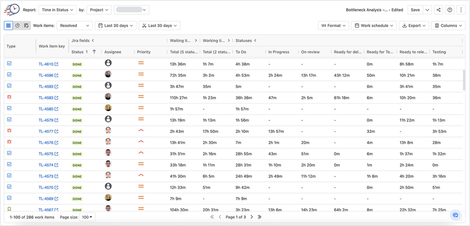Click the share report icon
The height and width of the screenshot is (226, 470).
[x=438, y=10]
